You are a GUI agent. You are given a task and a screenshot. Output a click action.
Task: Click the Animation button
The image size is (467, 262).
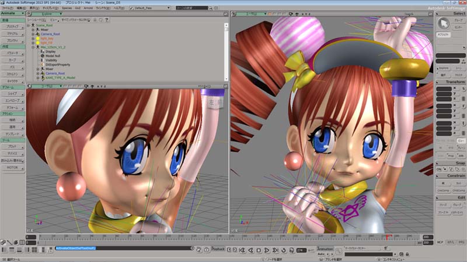point(325,249)
